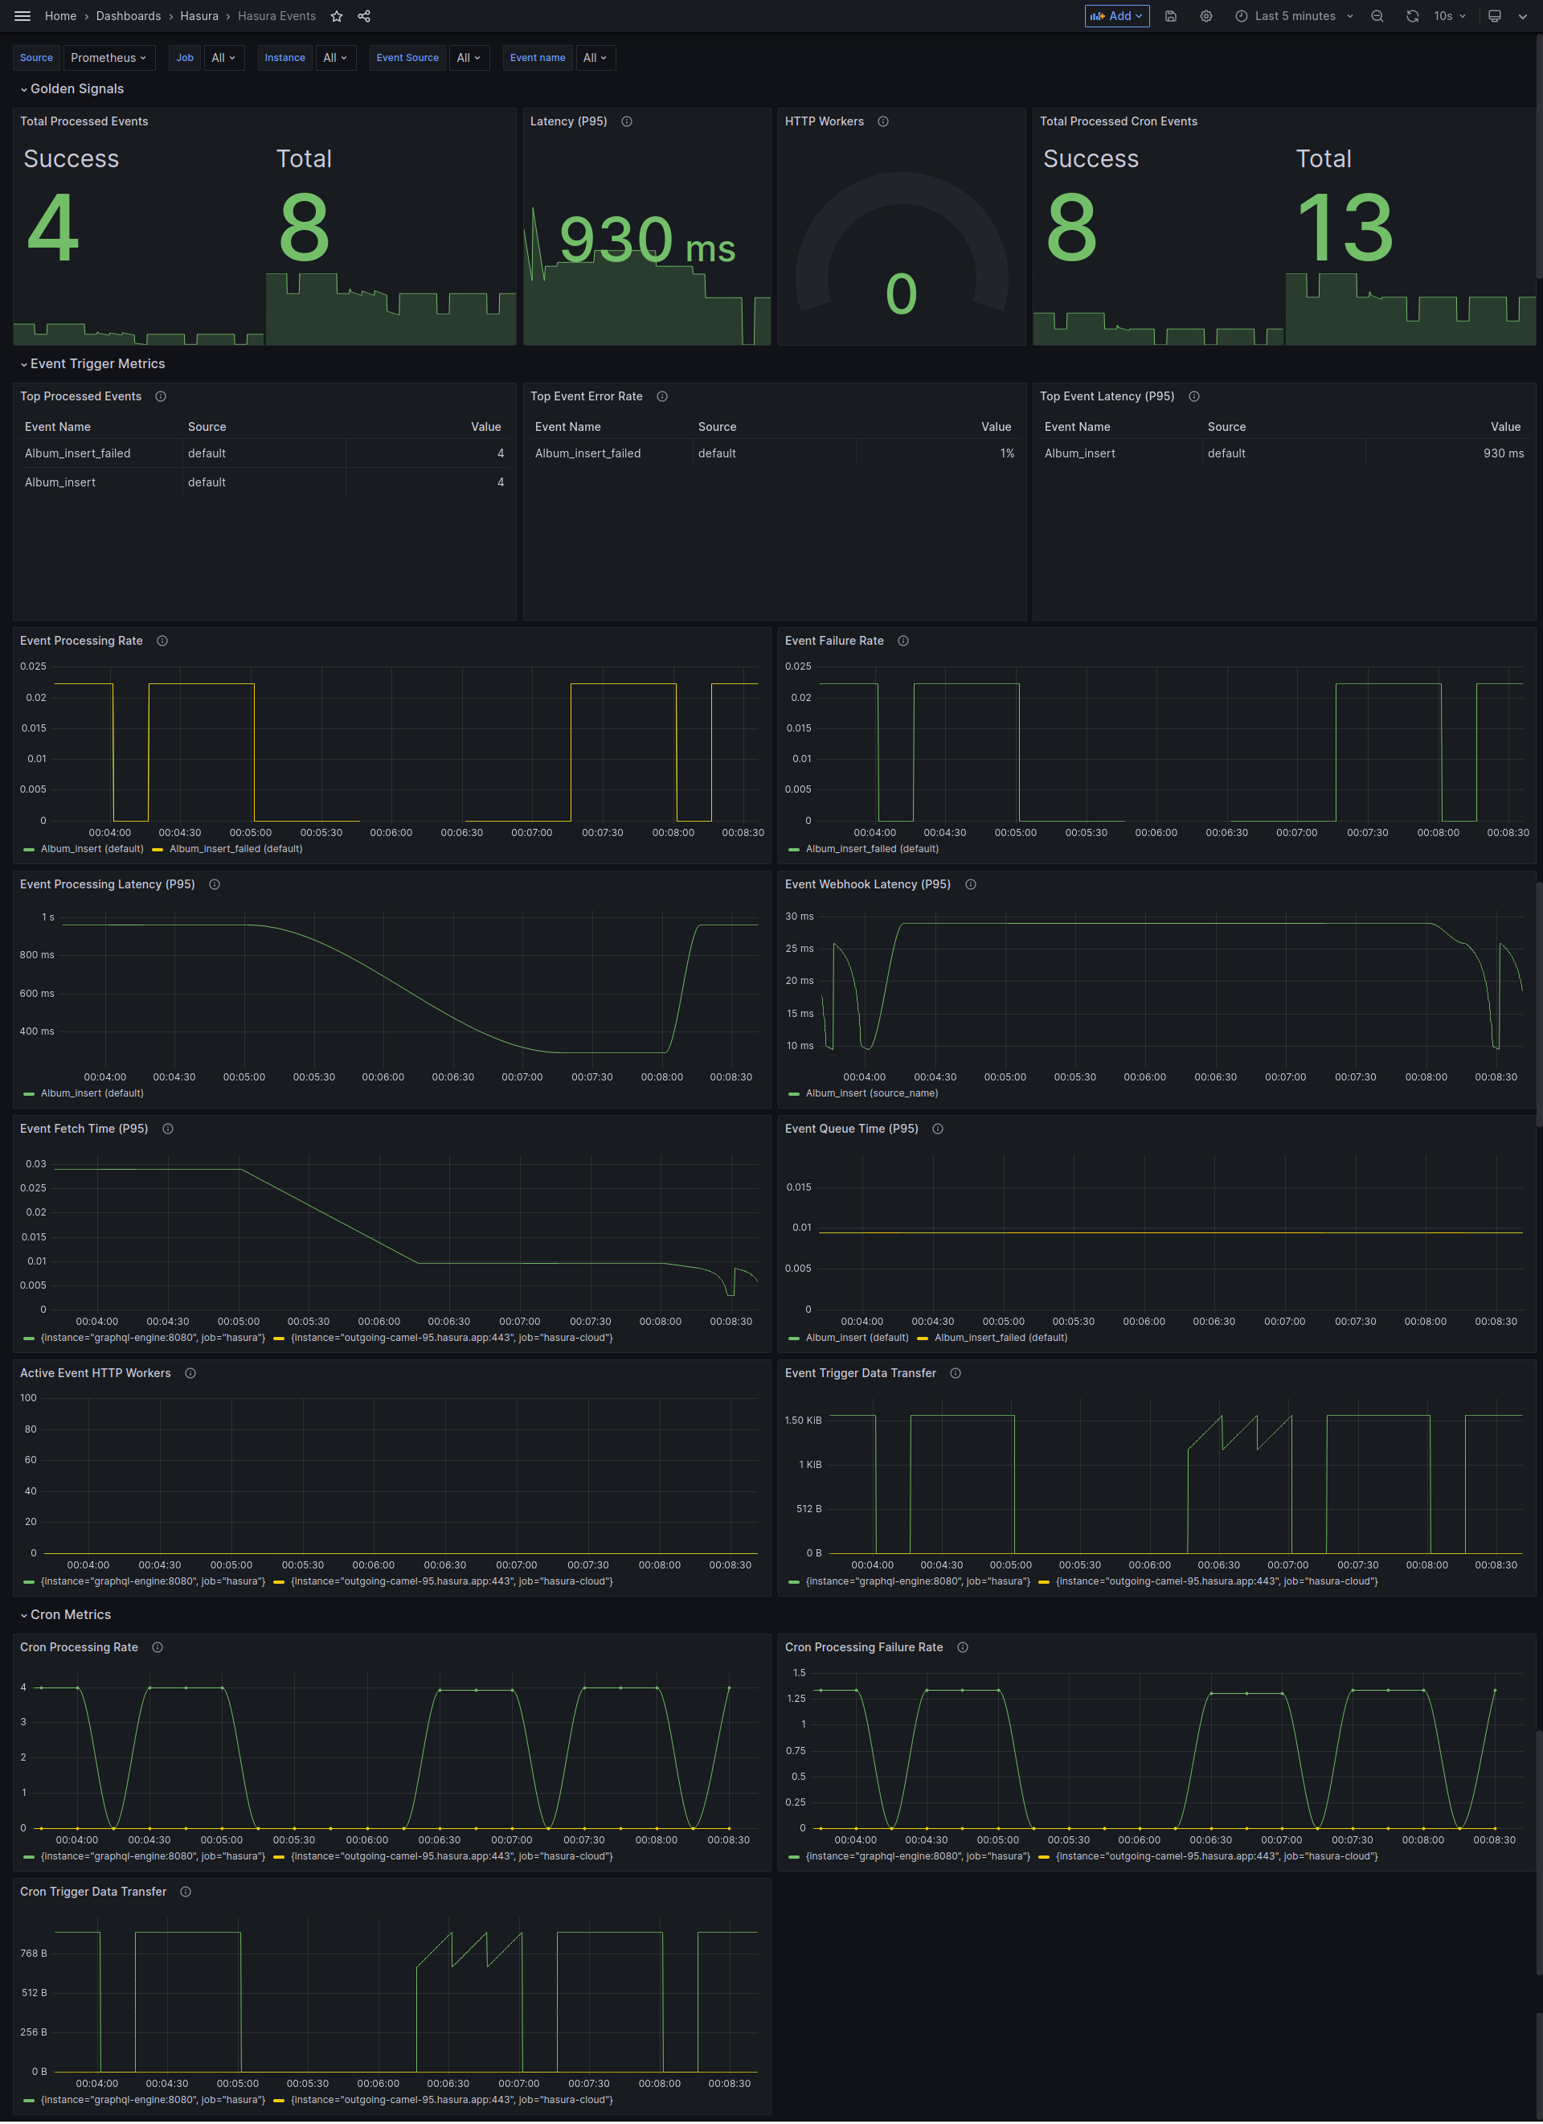Show info icon for Cron Processing Rate
Viewport: 1543px width, 2124px height.
pyautogui.click(x=158, y=1648)
